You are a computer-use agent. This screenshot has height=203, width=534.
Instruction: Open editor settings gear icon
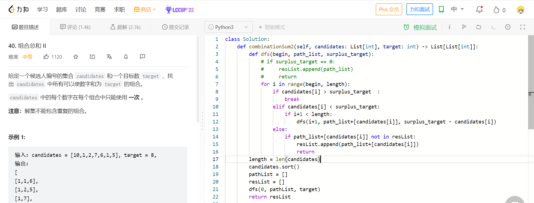[x=508, y=27]
